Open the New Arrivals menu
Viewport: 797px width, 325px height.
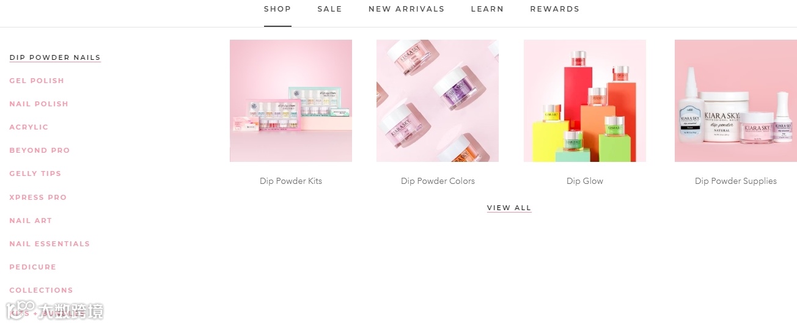pos(406,9)
